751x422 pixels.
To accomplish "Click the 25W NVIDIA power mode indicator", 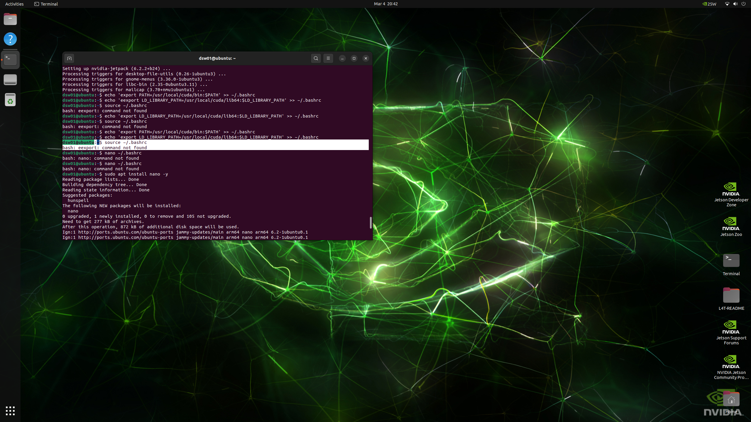I will click(709, 4).
